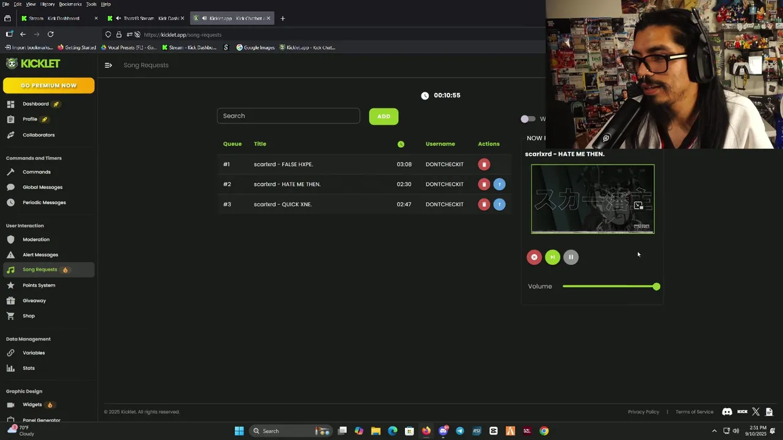Open the Bookmarks menu

(x=70, y=4)
